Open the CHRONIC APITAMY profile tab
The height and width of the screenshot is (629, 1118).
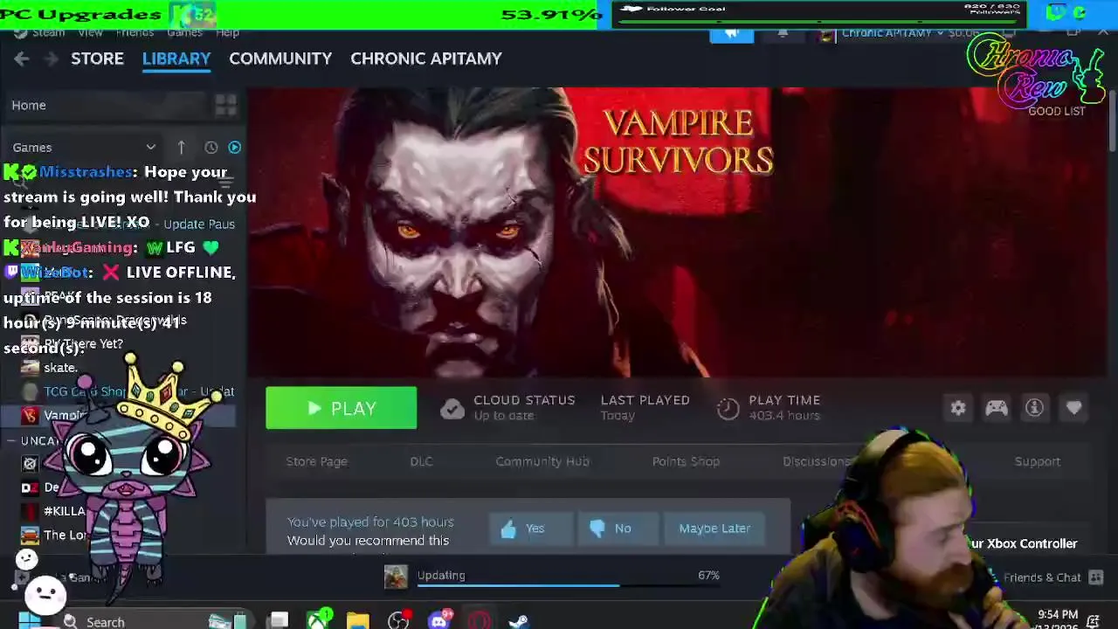point(426,59)
